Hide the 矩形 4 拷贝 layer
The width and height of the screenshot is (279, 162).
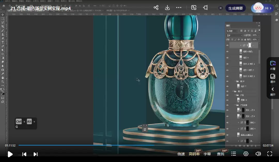[227, 51]
